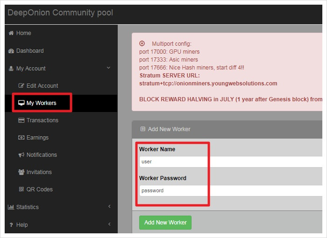327x238 pixels.
Task: Click the 'Multiport config:' heading text
Action: [x=171, y=44]
